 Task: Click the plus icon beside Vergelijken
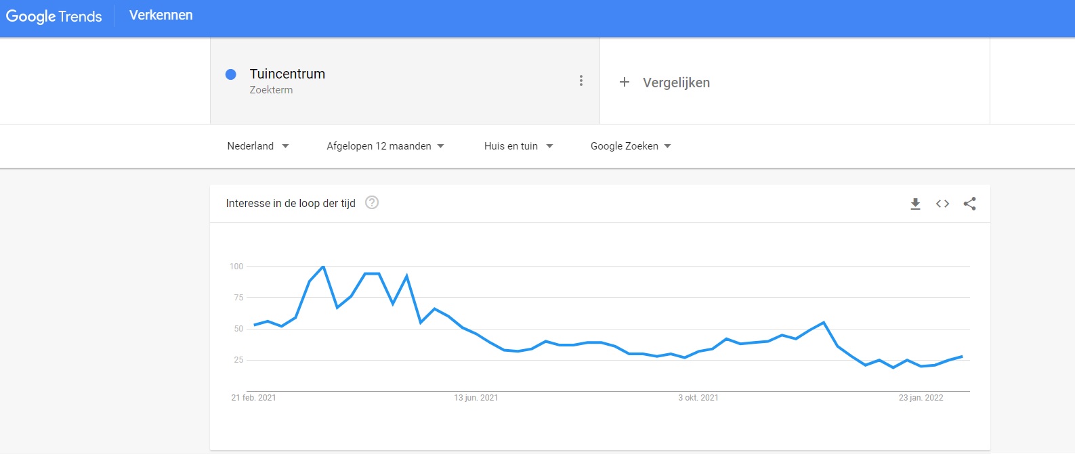(x=625, y=82)
